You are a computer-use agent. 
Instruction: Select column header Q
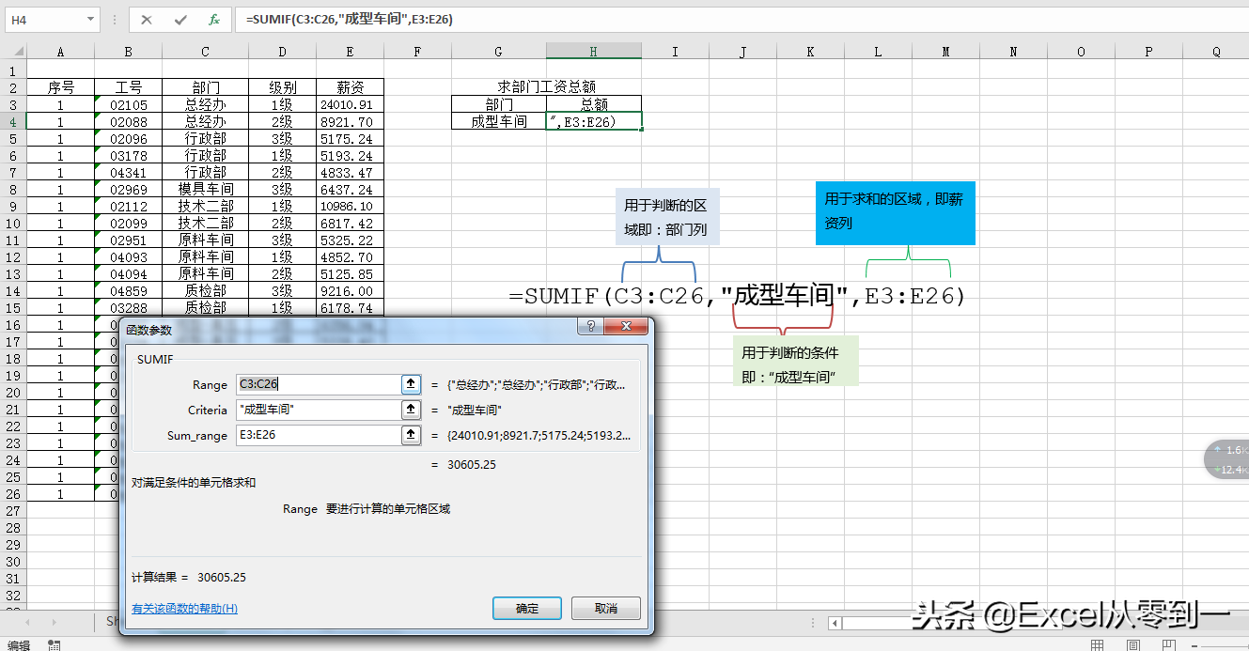(1216, 53)
